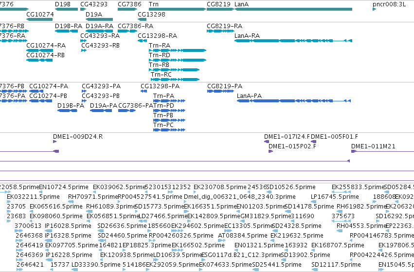
Task: Select transcript CG13298-RA
Action: pyautogui.click(x=157, y=36)
